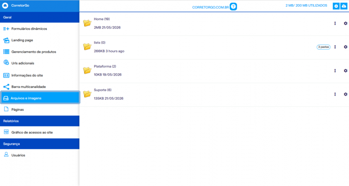Screen dimensions: 349x186
Task: Click the Segurança section header
Action: [40, 144]
